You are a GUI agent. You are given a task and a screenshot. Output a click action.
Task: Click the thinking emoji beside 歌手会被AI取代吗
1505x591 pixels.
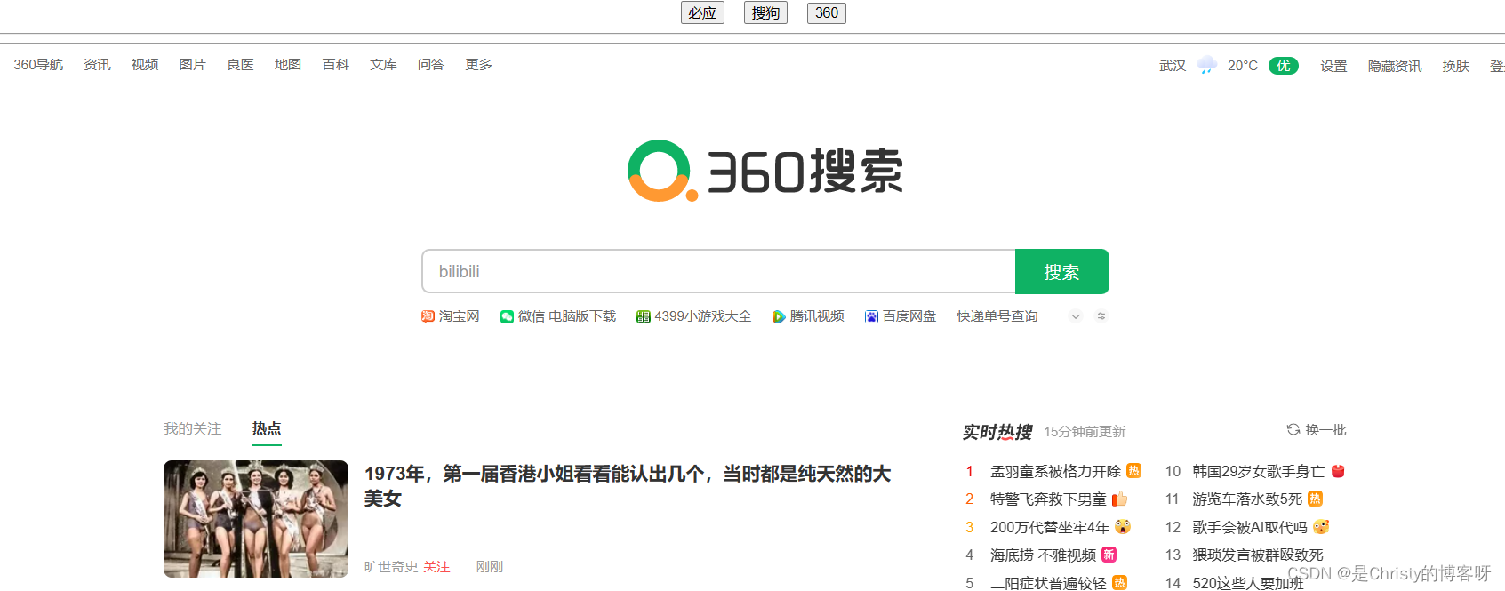click(x=1321, y=527)
